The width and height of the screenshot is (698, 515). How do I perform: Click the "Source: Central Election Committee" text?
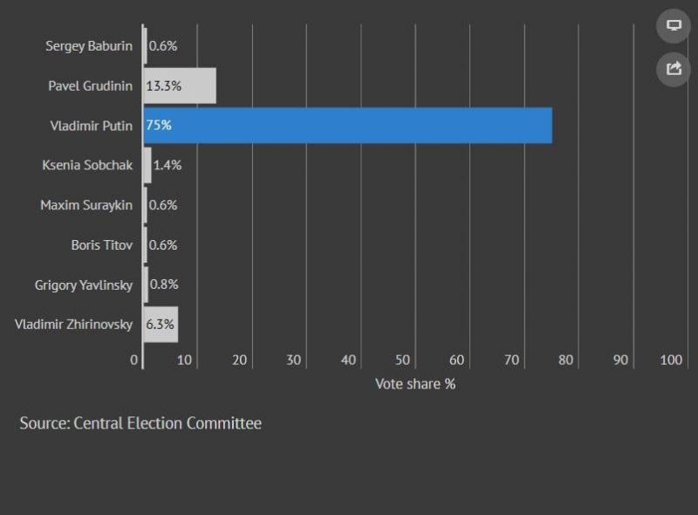pyautogui.click(x=140, y=423)
